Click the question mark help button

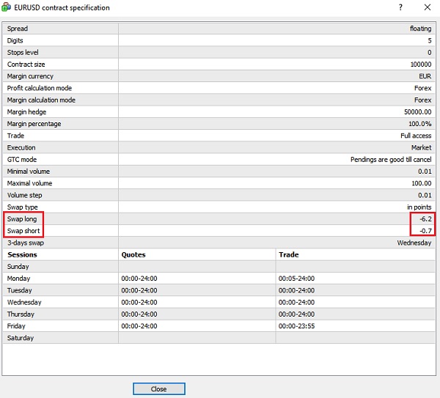(x=400, y=7)
